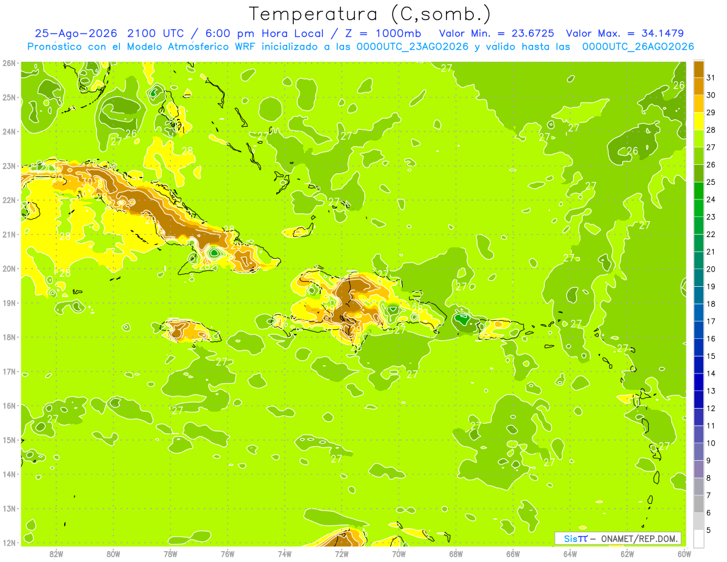
Task: Select the purple legend swatch between 8 and 9
Action: coord(699,470)
